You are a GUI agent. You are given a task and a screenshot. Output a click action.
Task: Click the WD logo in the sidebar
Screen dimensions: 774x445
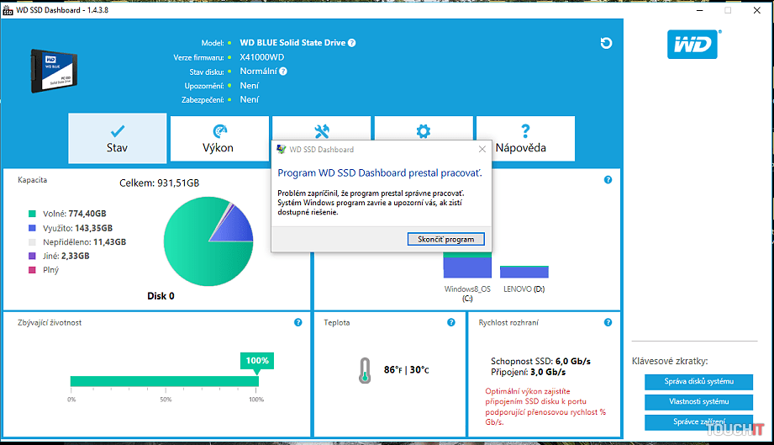tap(692, 45)
